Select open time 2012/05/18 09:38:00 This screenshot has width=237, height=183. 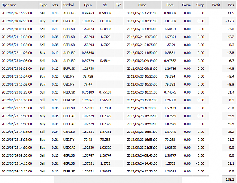pyautogui.click(x=17, y=29)
